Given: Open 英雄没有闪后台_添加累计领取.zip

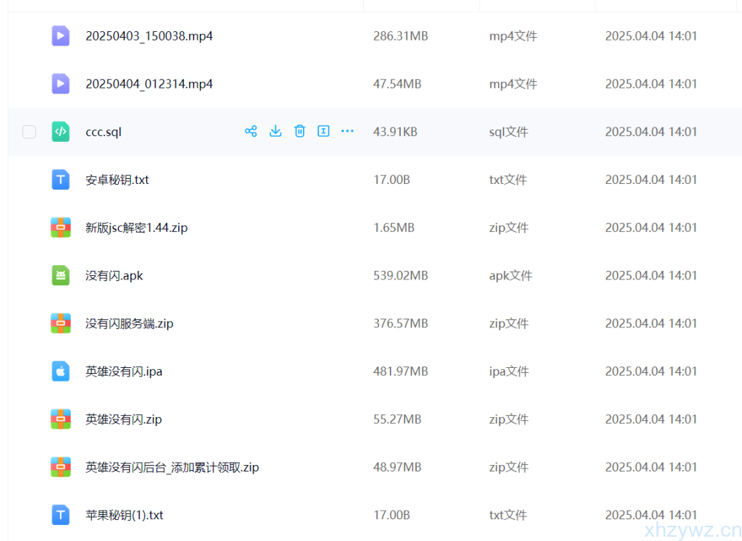Looking at the screenshot, I should 172,467.
